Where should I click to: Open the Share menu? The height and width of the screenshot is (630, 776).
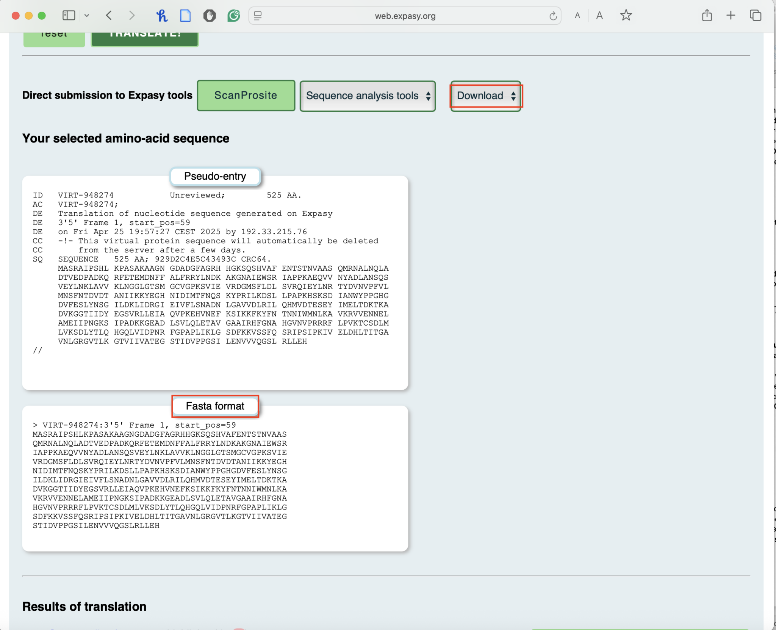click(707, 16)
